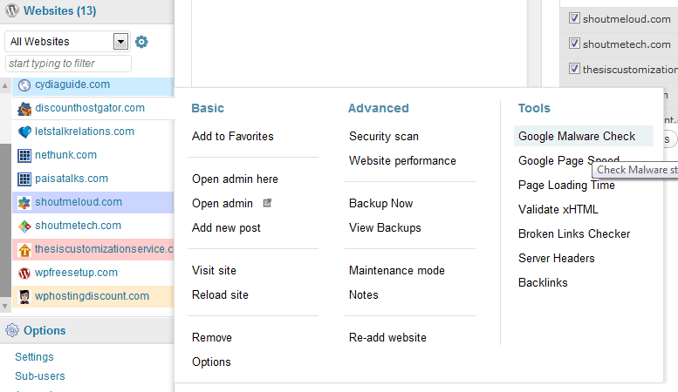Open the gear settings icon next to All Websites
678x392 pixels.
tap(141, 42)
